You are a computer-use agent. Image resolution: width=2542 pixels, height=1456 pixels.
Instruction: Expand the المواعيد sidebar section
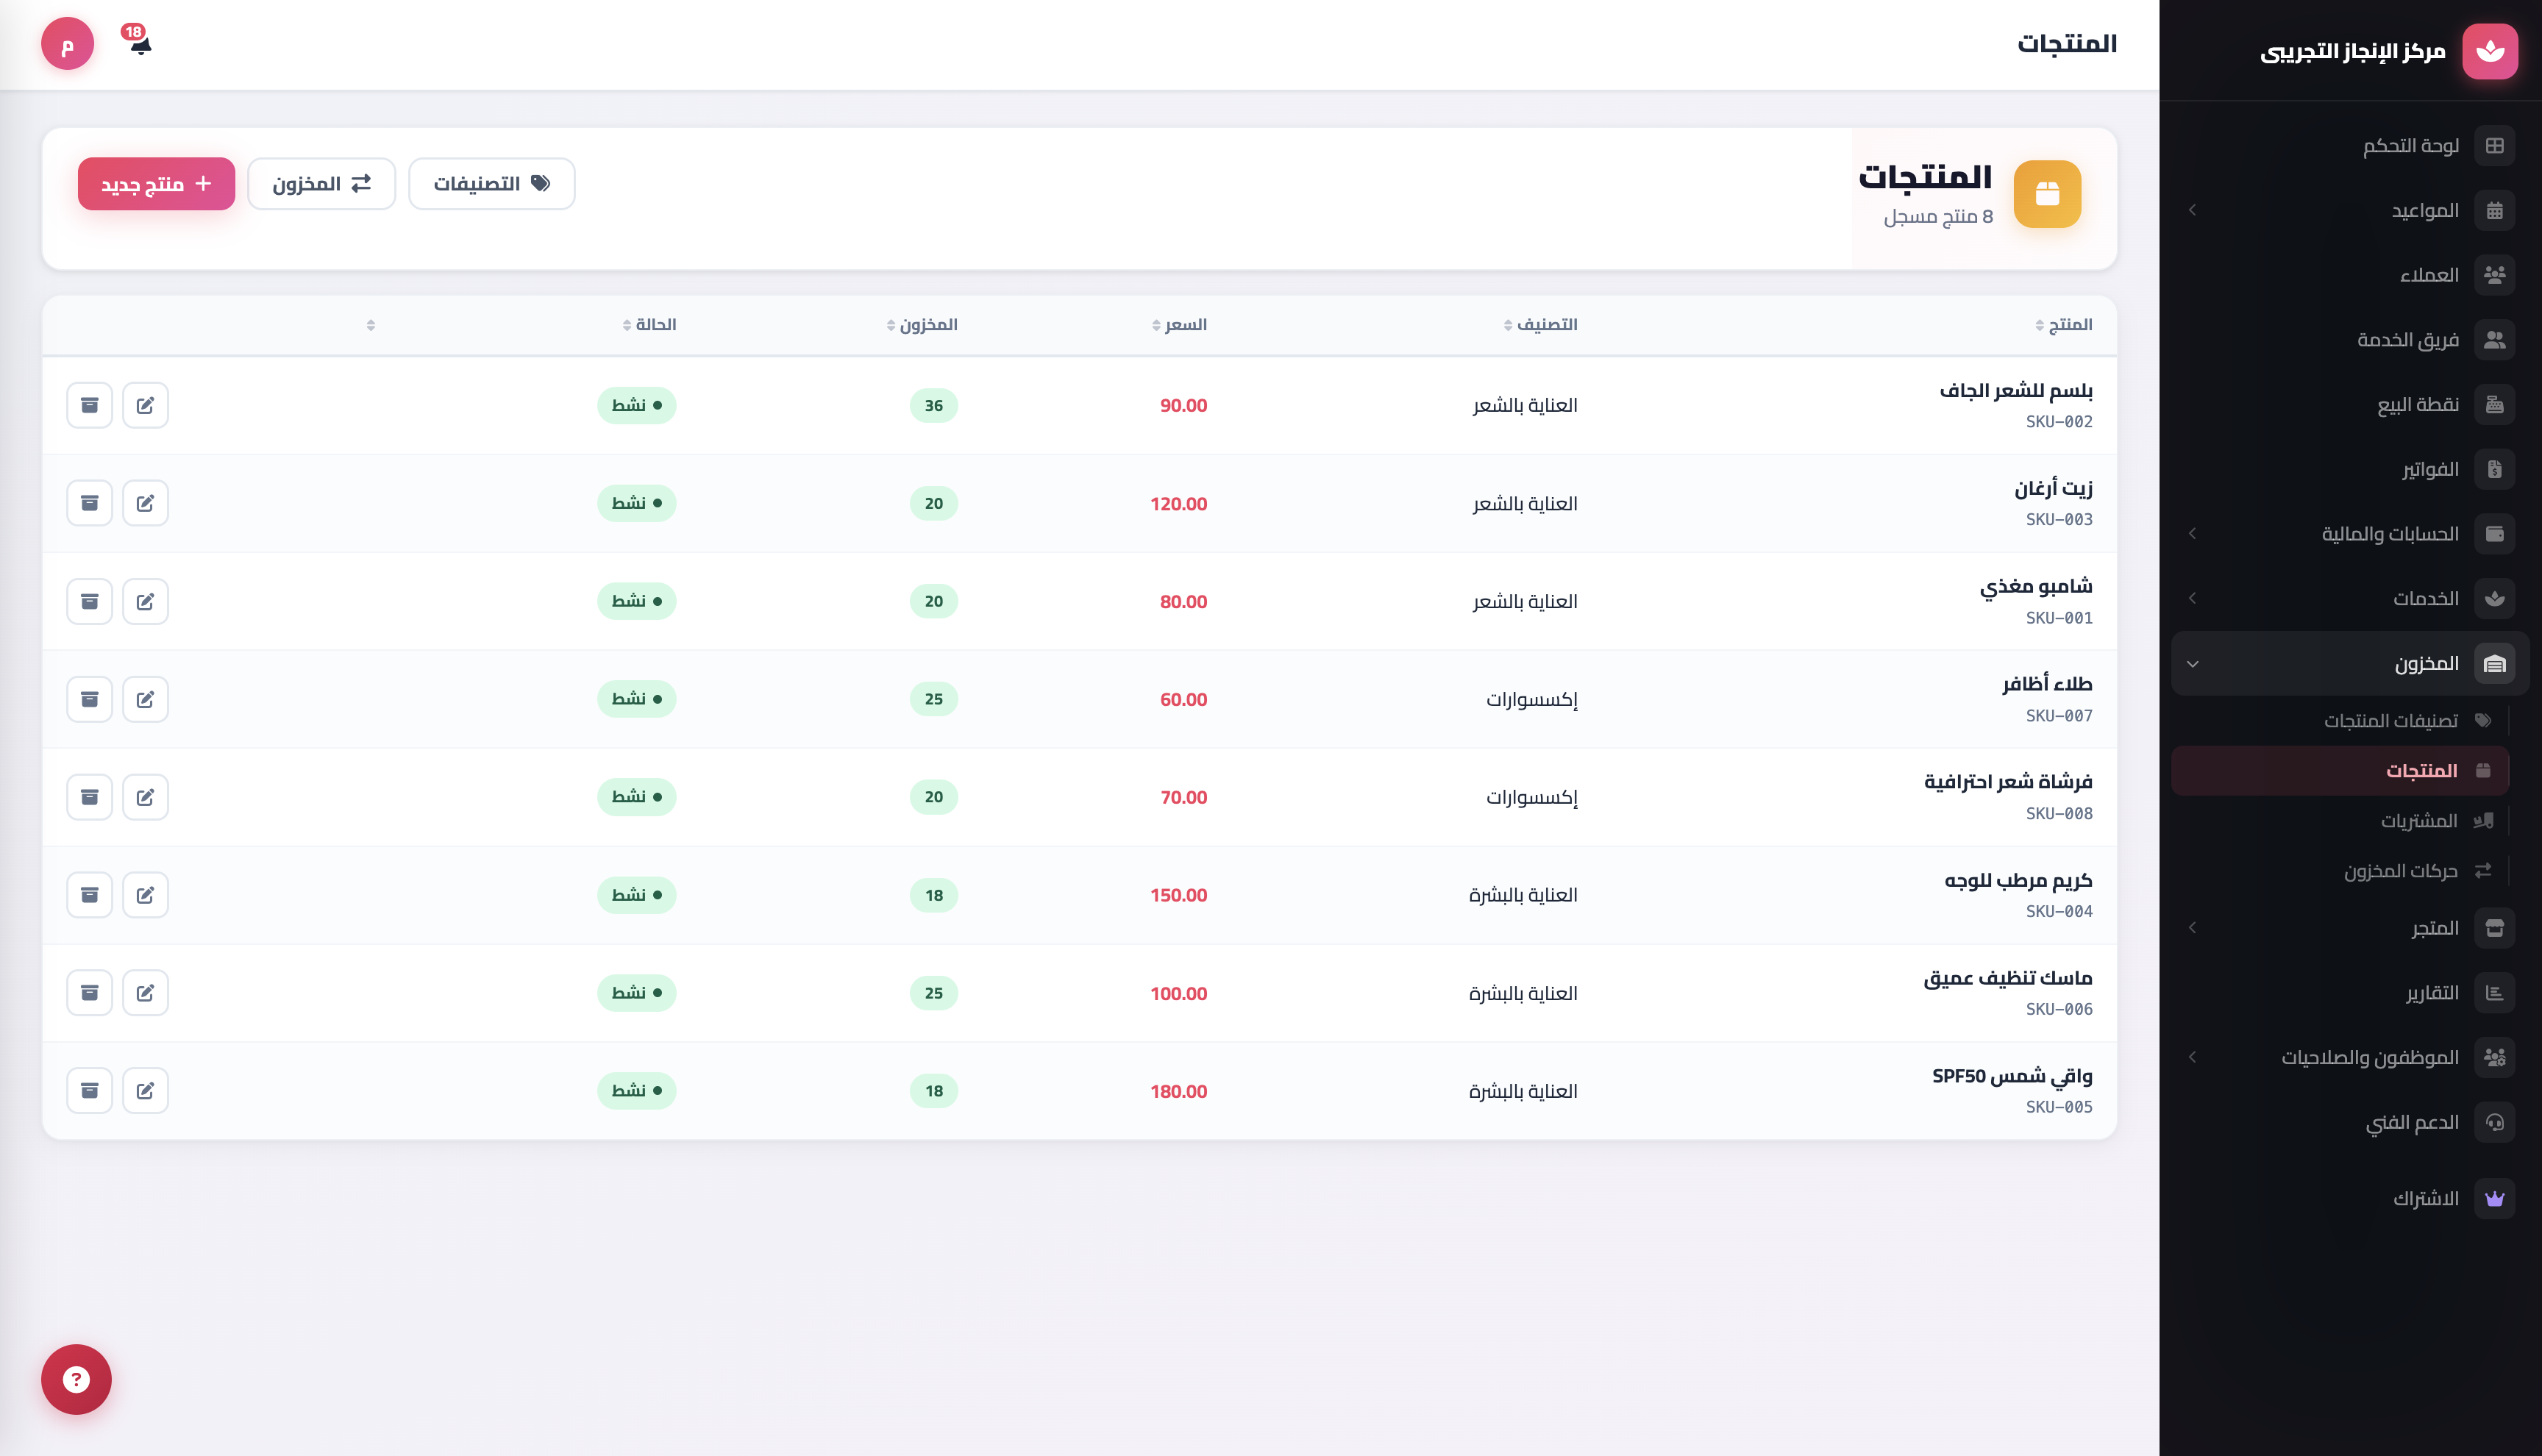(2349, 210)
